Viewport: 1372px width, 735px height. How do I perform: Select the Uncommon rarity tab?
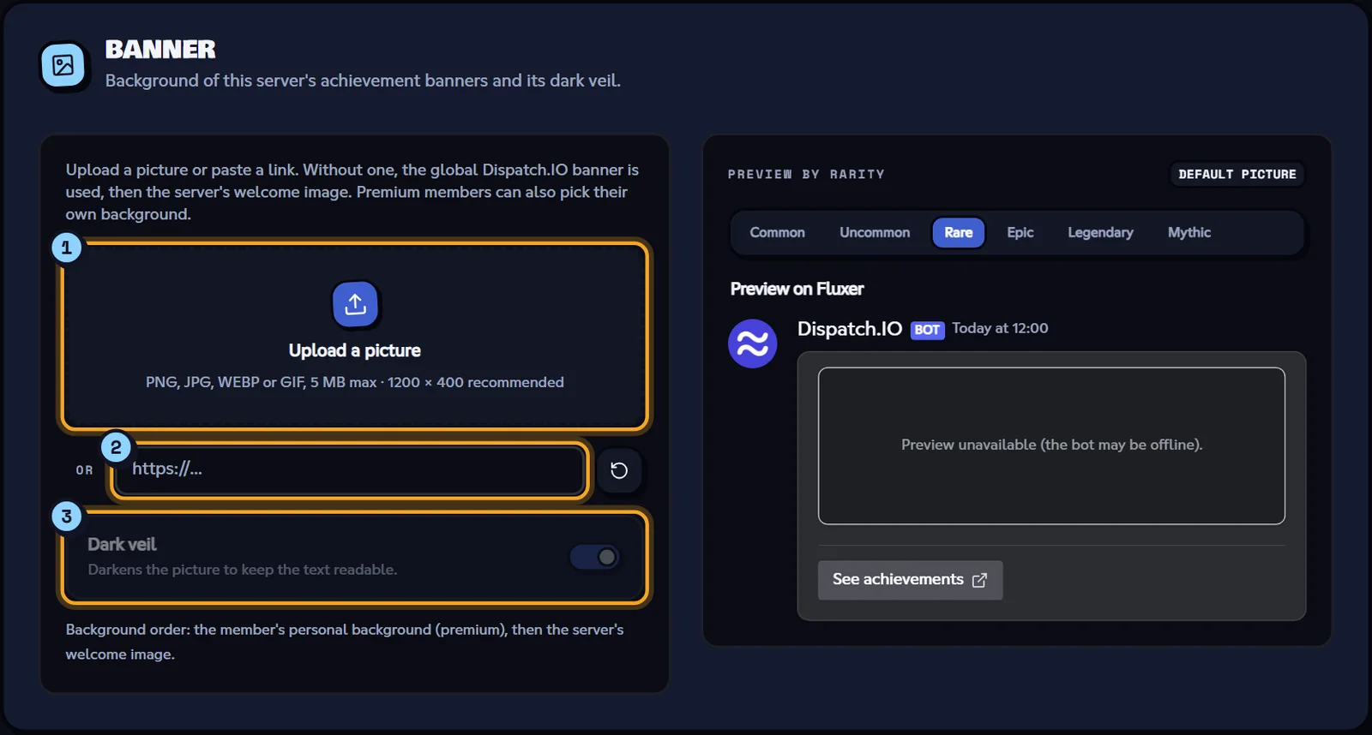coord(875,233)
